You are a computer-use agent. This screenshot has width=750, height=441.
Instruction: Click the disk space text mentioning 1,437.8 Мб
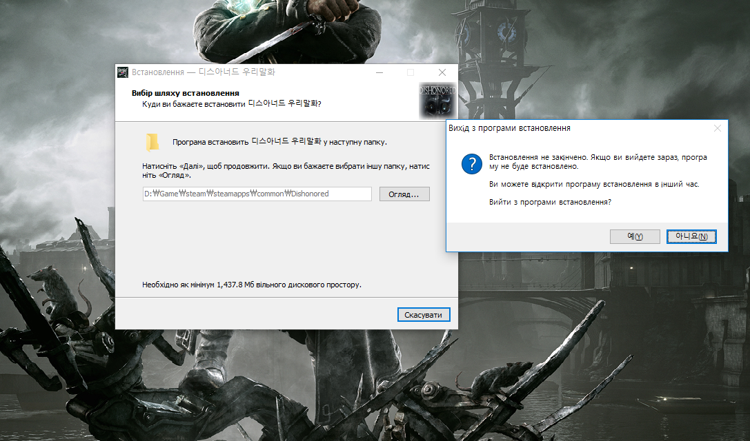pos(252,285)
